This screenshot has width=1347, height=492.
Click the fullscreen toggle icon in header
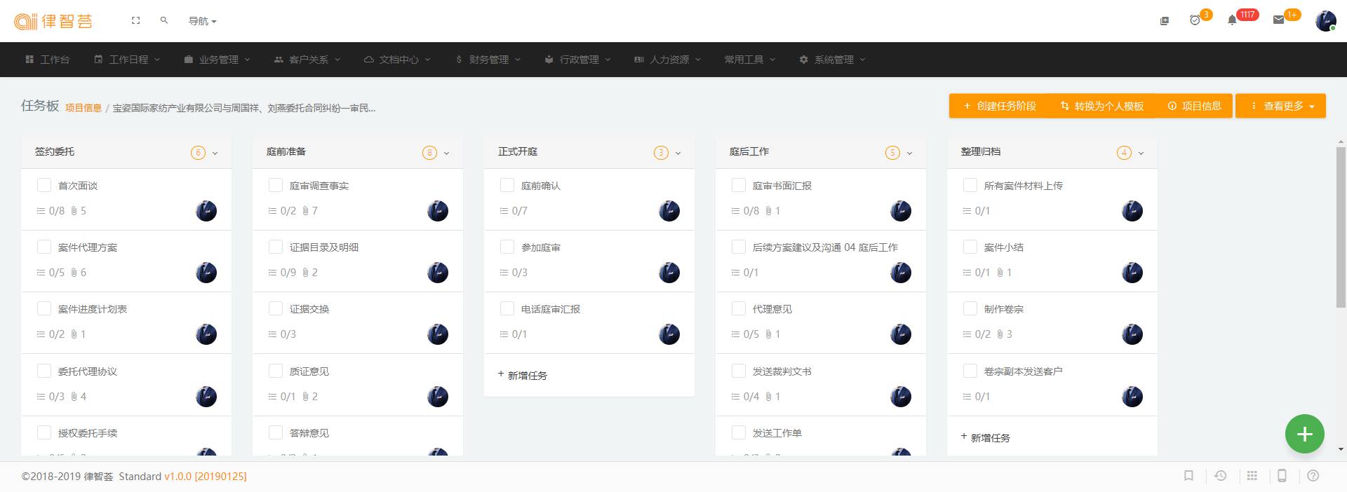tap(136, 21)
